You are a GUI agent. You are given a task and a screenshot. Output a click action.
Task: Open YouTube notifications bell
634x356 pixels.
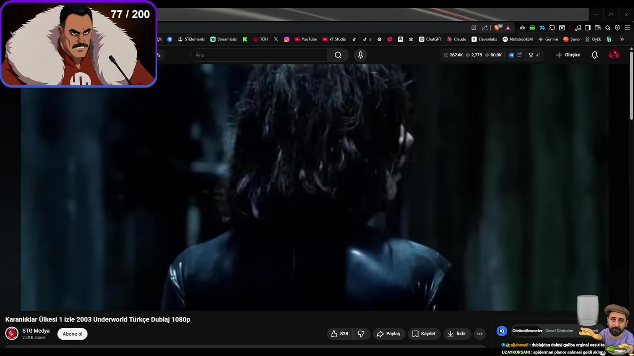595,55
